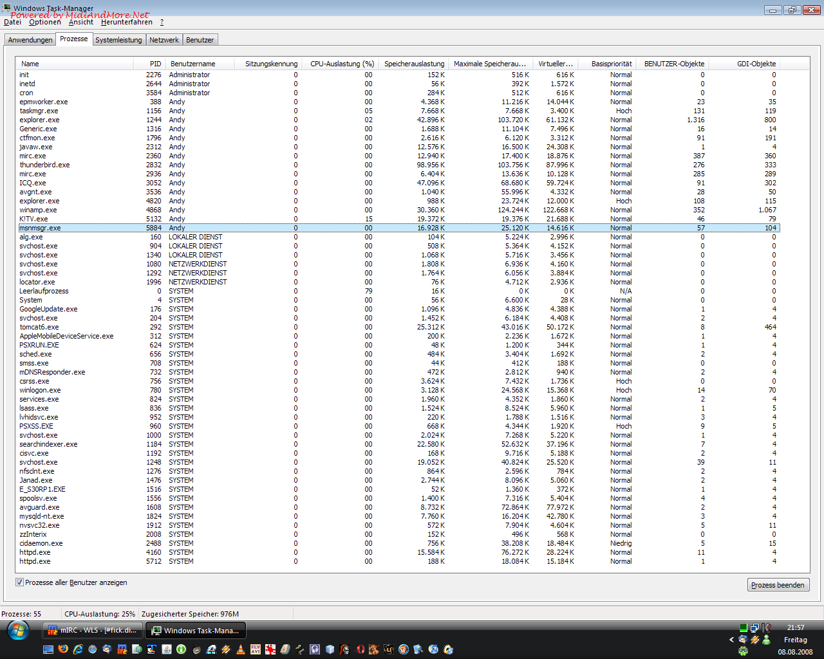
Task: Click the CPU usage meter tray icon
Action: (x=744, y=627)
